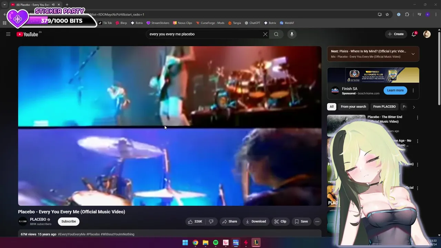Select the From your search chip
This screenshot has width=441, height=248.
point(353,106)
